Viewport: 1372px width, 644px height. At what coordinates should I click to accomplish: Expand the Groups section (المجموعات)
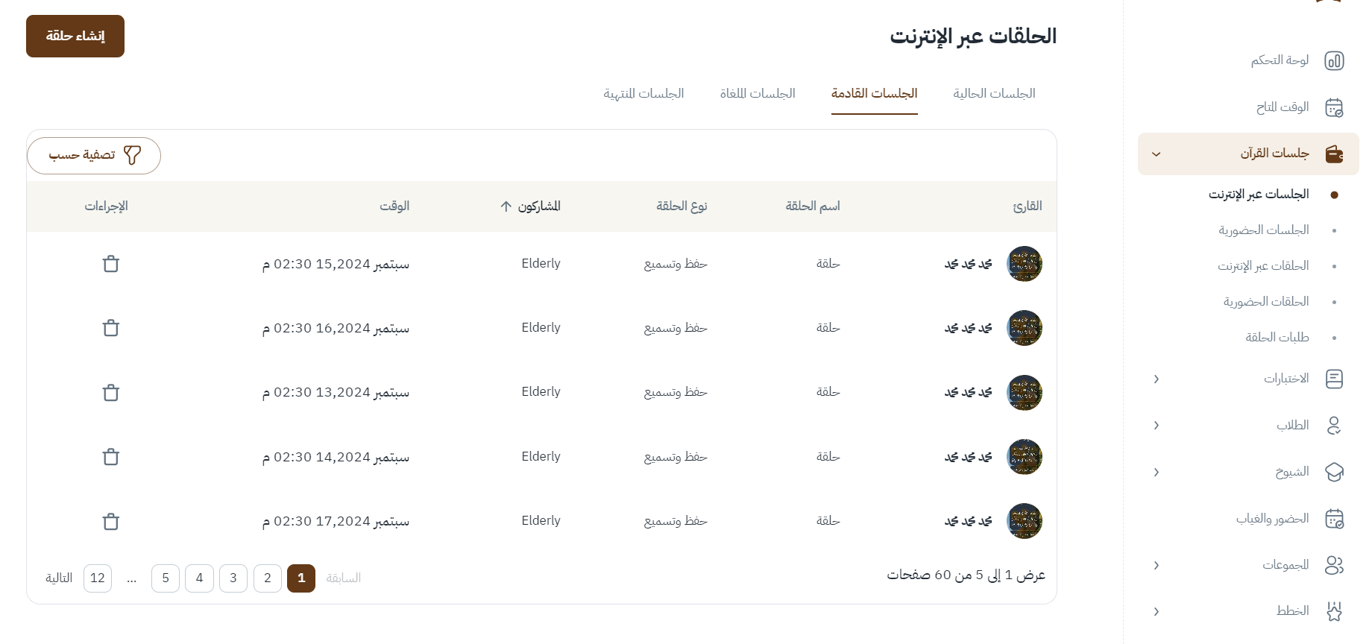pos(1157,566)
